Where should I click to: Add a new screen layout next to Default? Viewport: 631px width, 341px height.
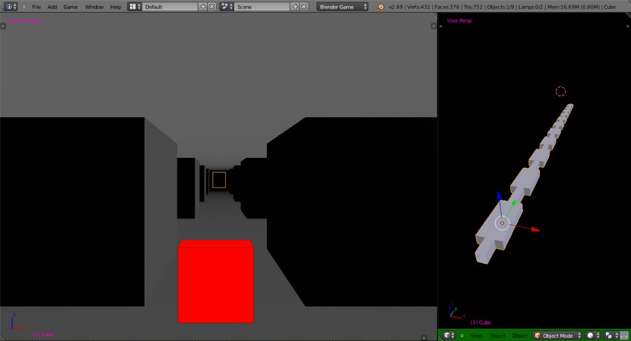203,7
